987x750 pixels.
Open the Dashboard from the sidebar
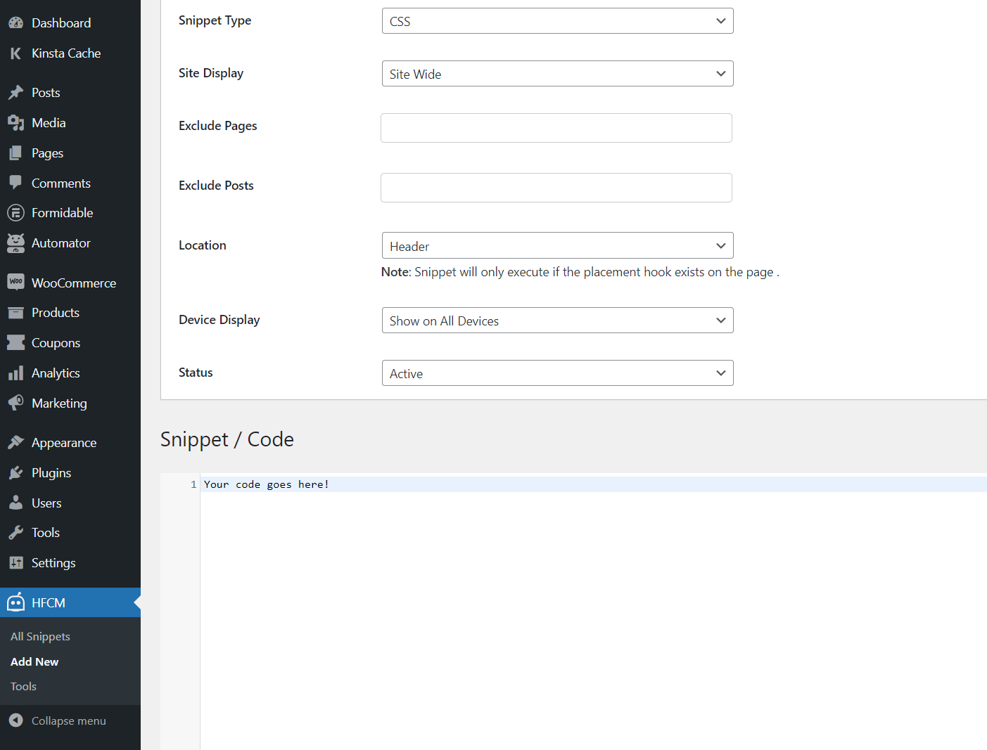pyautogui.click(x=15, y=22)
